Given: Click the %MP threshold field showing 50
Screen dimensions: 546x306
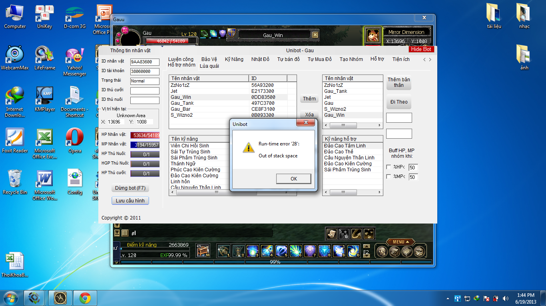Looking at the screenshot, I should [x=413, y=177].
